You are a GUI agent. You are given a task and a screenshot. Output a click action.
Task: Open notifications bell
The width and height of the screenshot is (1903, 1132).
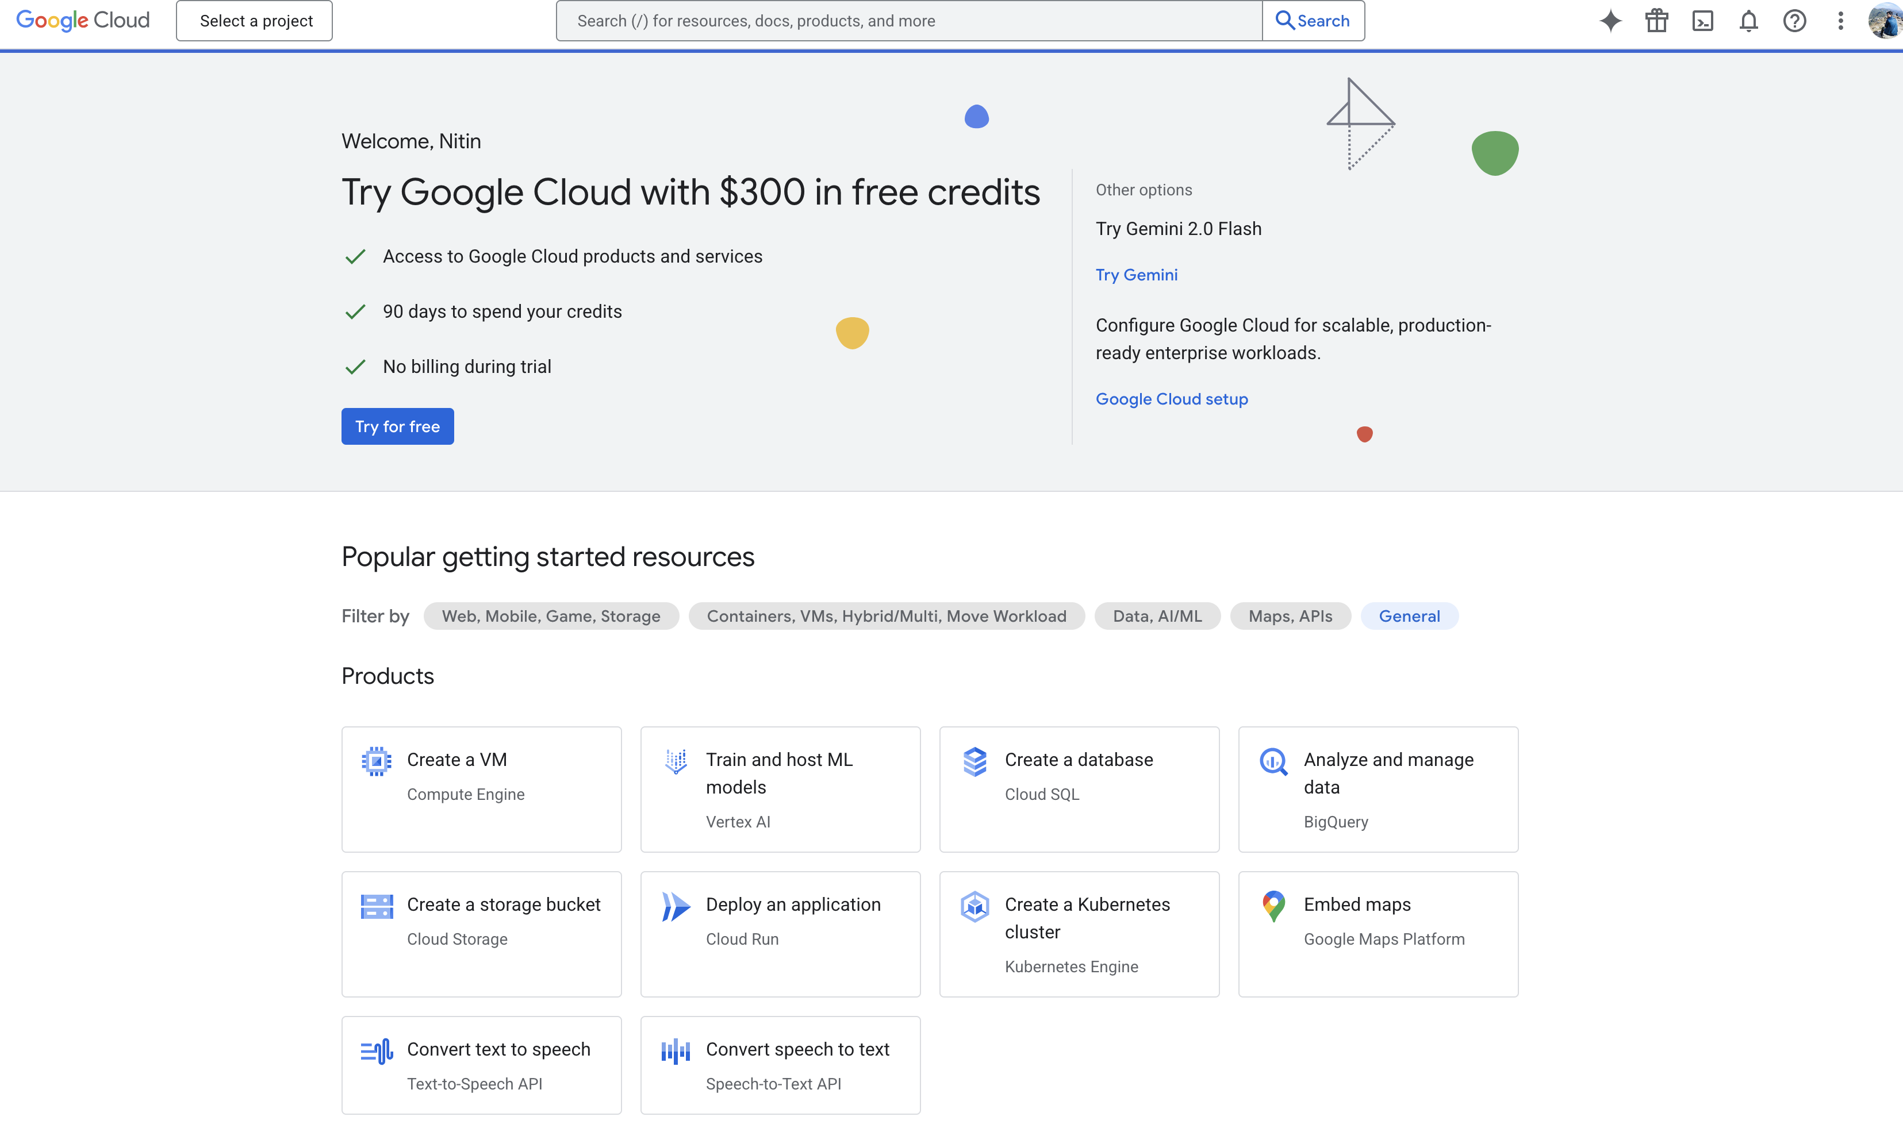click(x=1749, y=21)
